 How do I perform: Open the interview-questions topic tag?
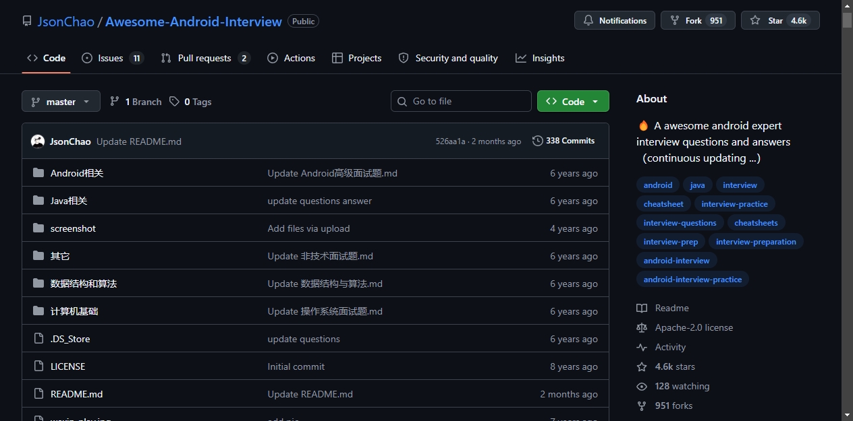[680, 223]
